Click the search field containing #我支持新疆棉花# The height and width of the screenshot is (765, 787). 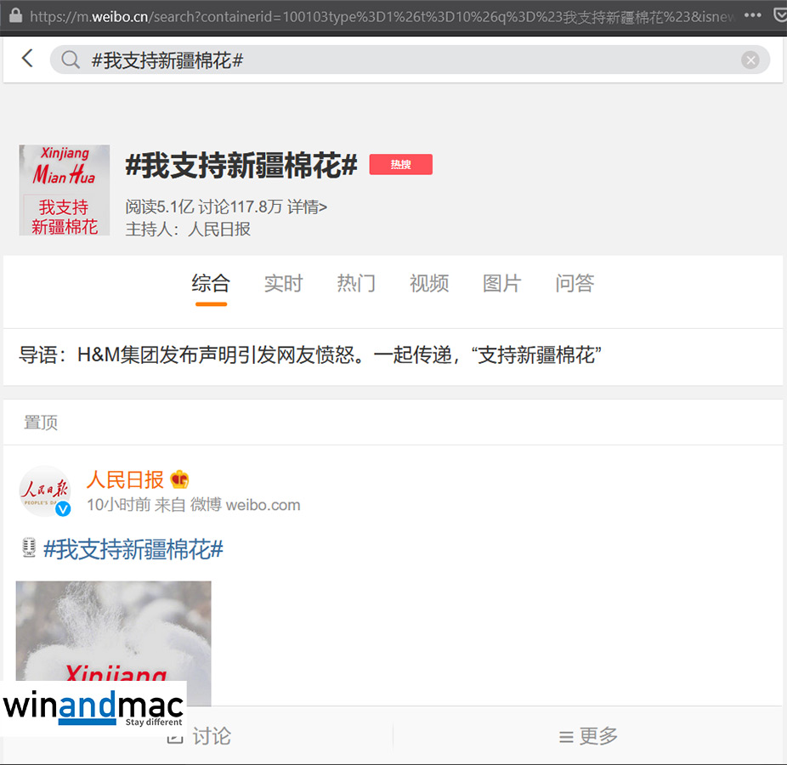(408, 59)
